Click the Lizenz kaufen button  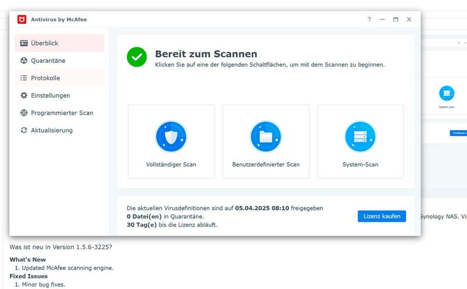382,216
